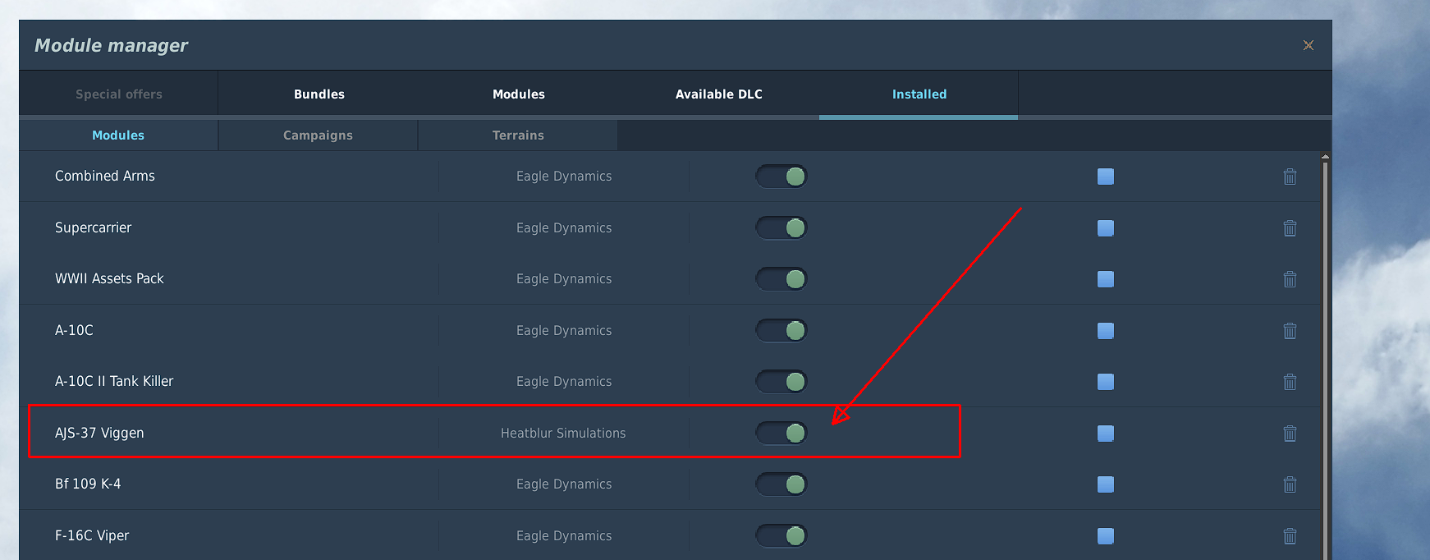Click the F-16C Viper module name
This screenshot has width=1430, height=560.
[92, 535]
